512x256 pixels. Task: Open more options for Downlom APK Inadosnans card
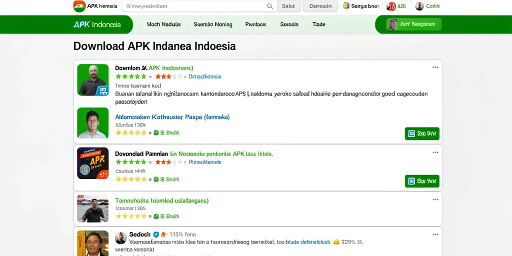click(435, 67)
